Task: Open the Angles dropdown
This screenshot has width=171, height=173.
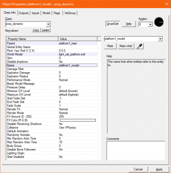Action: point(150,24)
